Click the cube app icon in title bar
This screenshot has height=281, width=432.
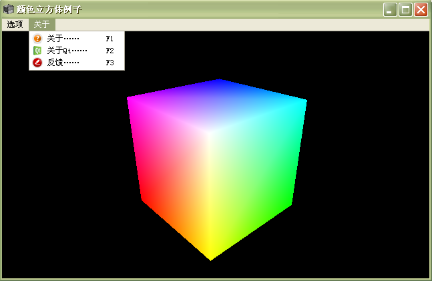[x=9, y=9]
